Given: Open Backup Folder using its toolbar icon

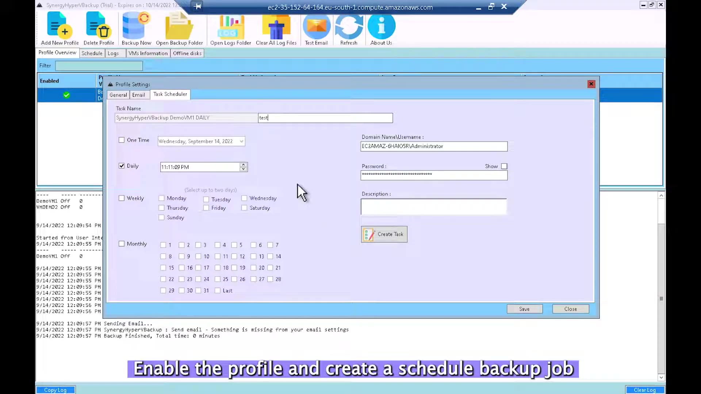Looking at the screenshot, I should tap(179, 26).
